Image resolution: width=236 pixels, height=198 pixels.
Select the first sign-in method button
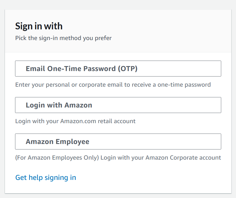[x=118, y=69]
